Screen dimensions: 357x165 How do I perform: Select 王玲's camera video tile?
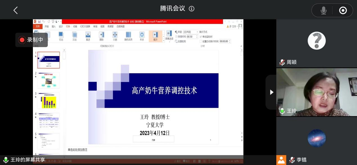pyautogui.click(x=316, y=92)
